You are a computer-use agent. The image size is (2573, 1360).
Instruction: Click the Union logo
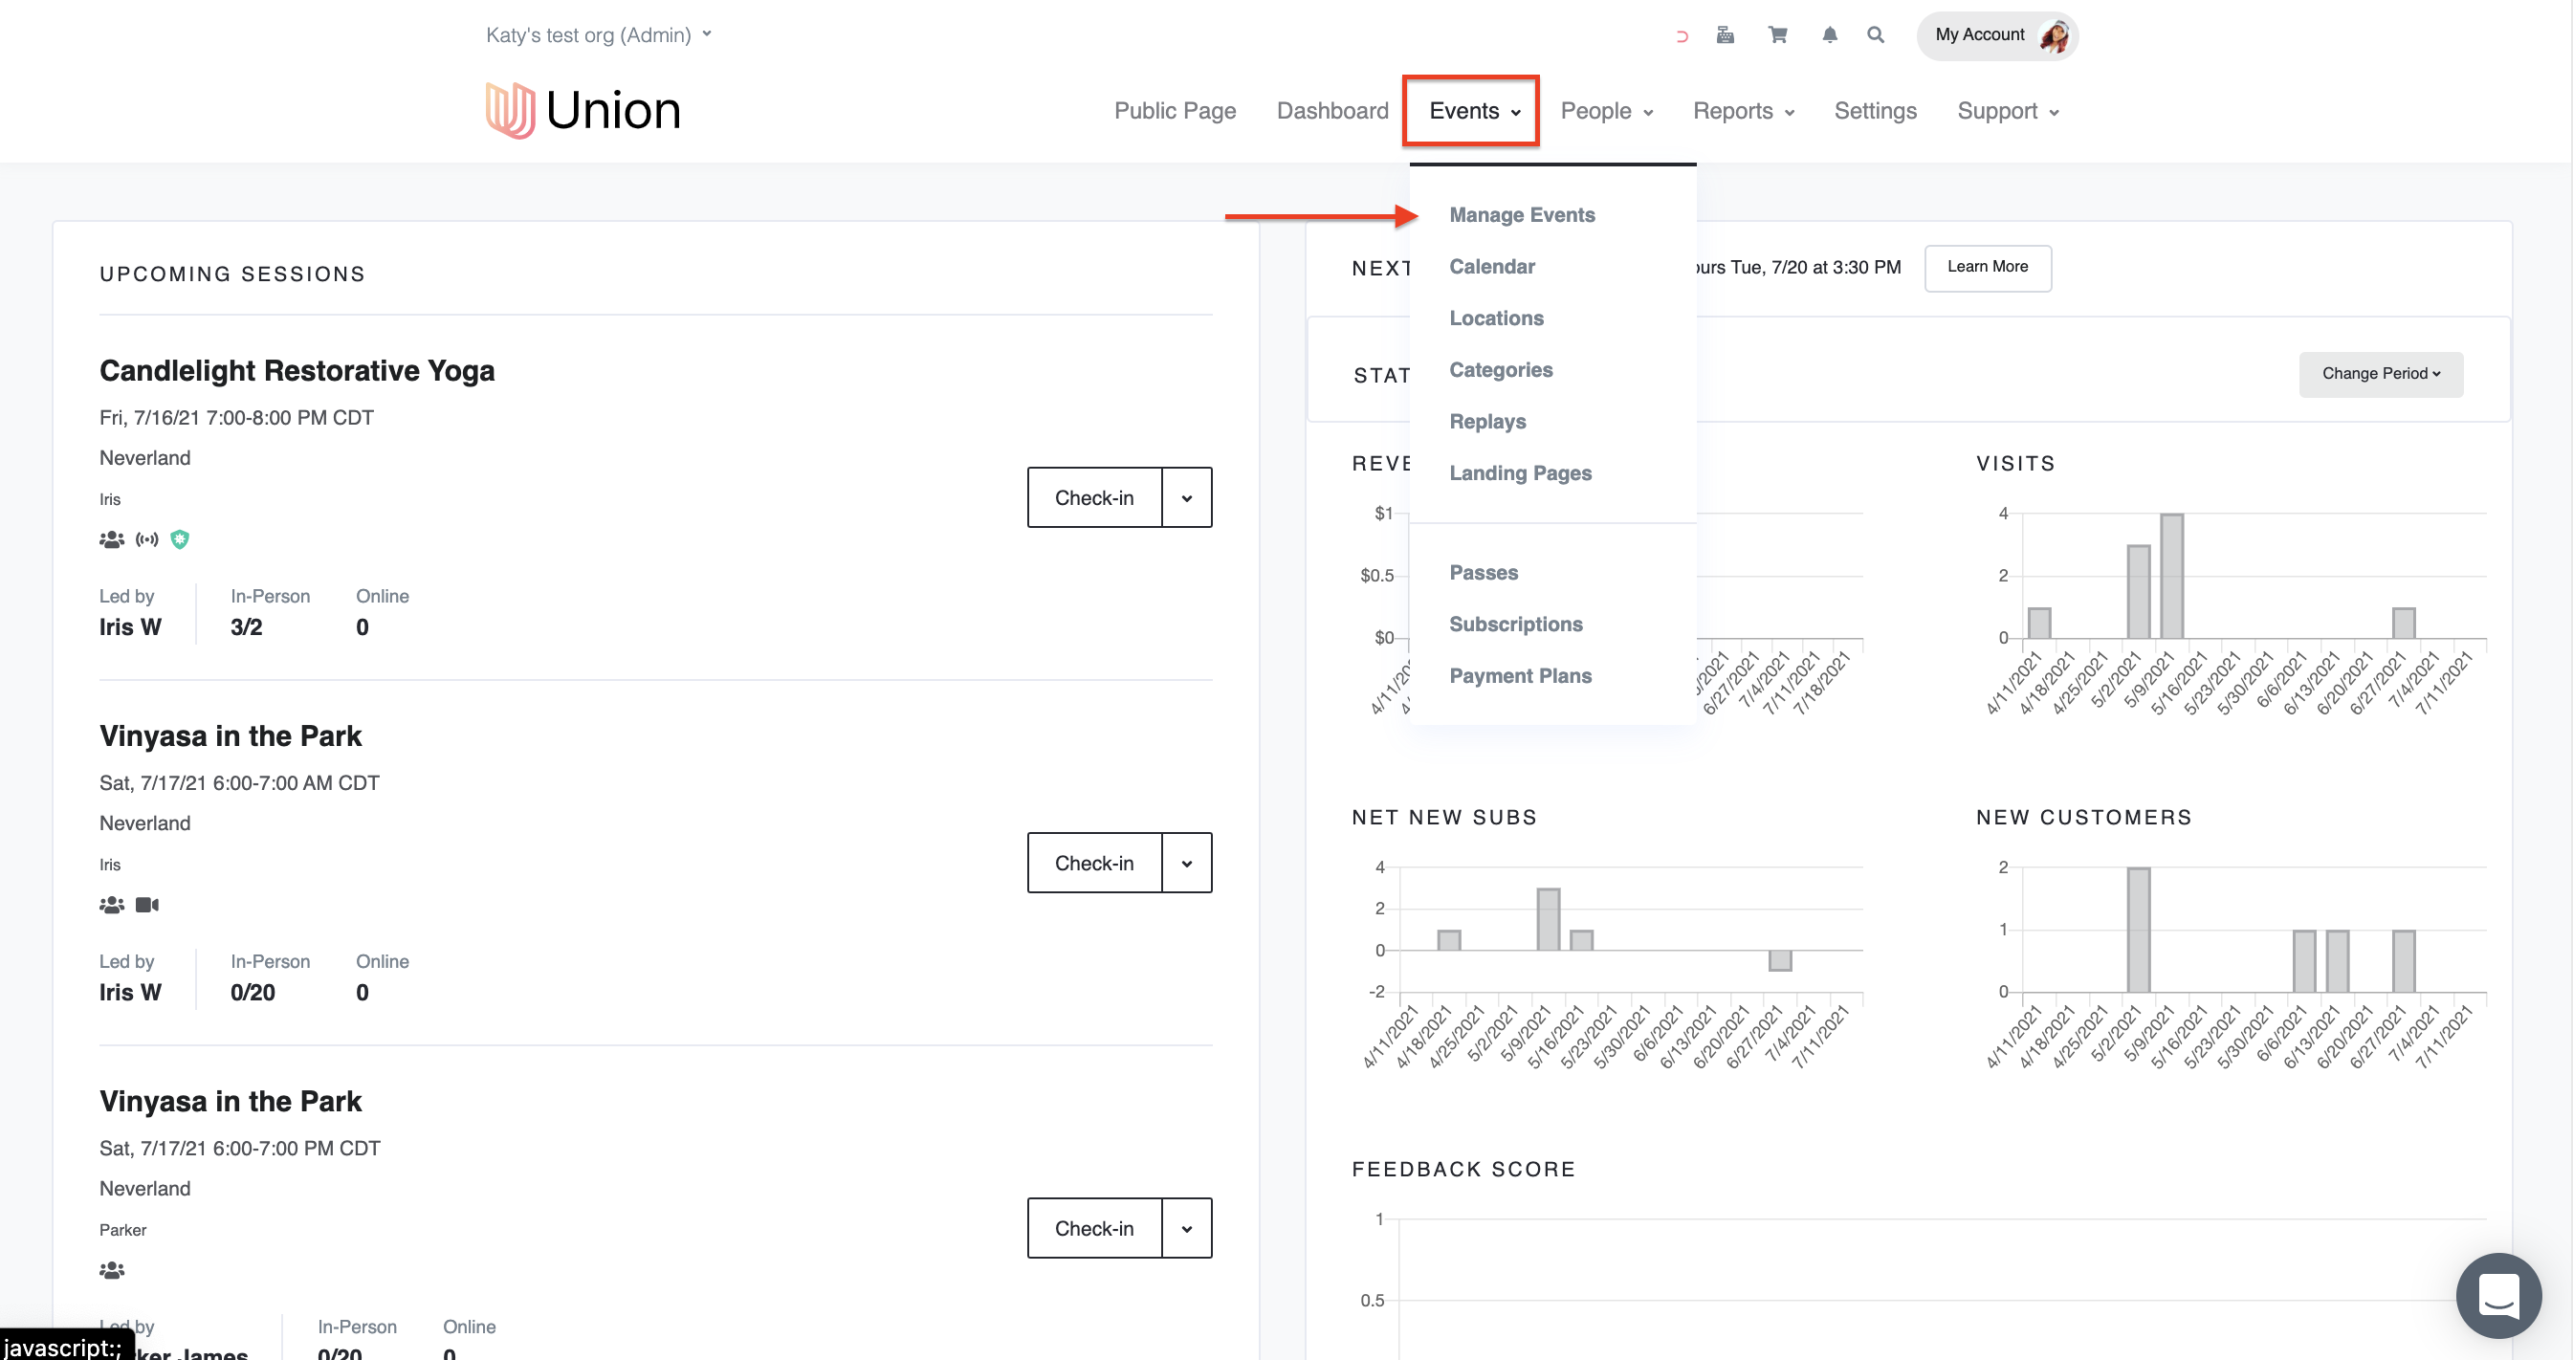tap(583, 110)
